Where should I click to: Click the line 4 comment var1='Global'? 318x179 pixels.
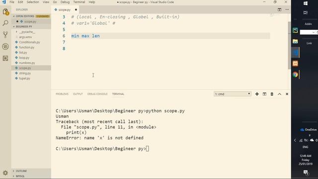[x=93, y=23]
